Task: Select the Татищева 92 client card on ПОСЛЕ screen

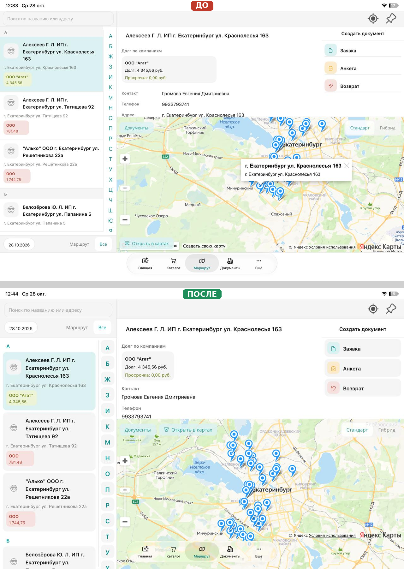Action: pos(49,441)
